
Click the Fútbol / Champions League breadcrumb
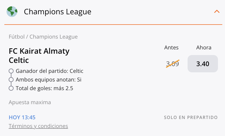pos(43,37)
